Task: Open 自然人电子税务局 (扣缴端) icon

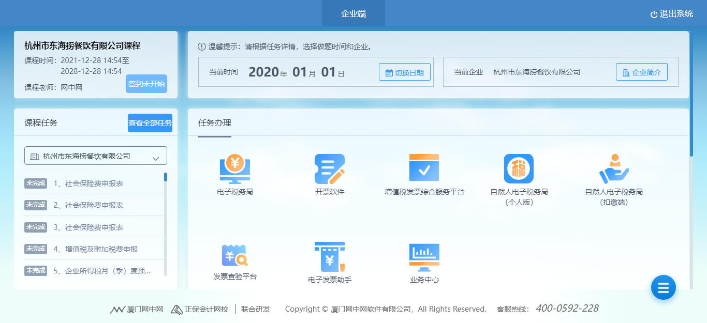Action: coord(613,169)
